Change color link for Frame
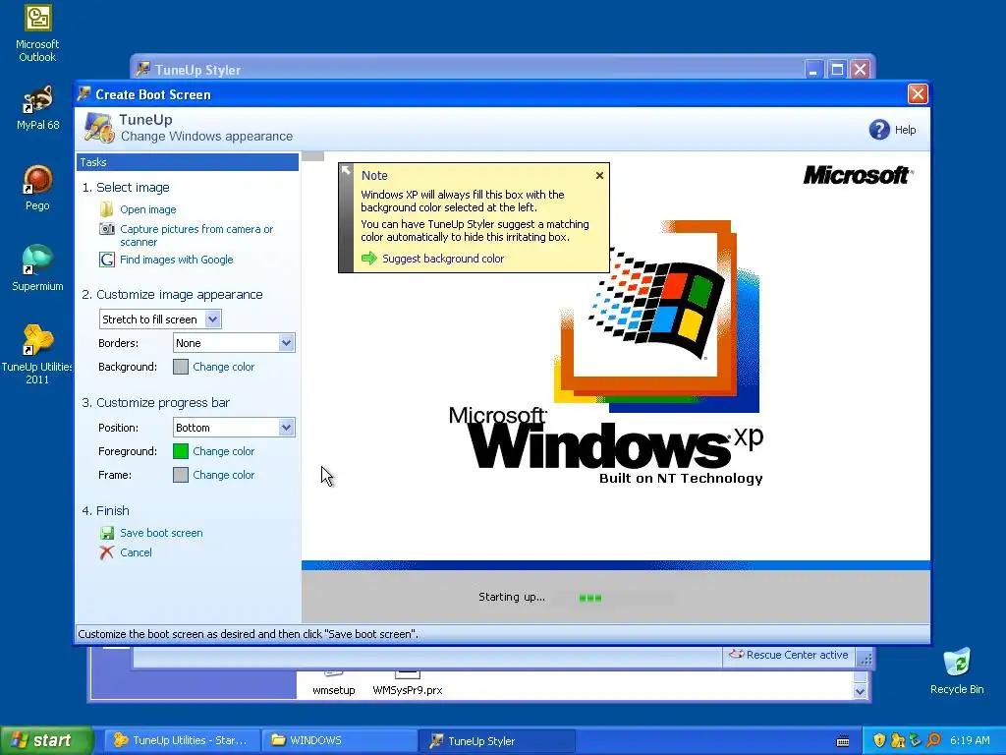The width and height of the screenshot is (1006, 755). pos(223,475)
